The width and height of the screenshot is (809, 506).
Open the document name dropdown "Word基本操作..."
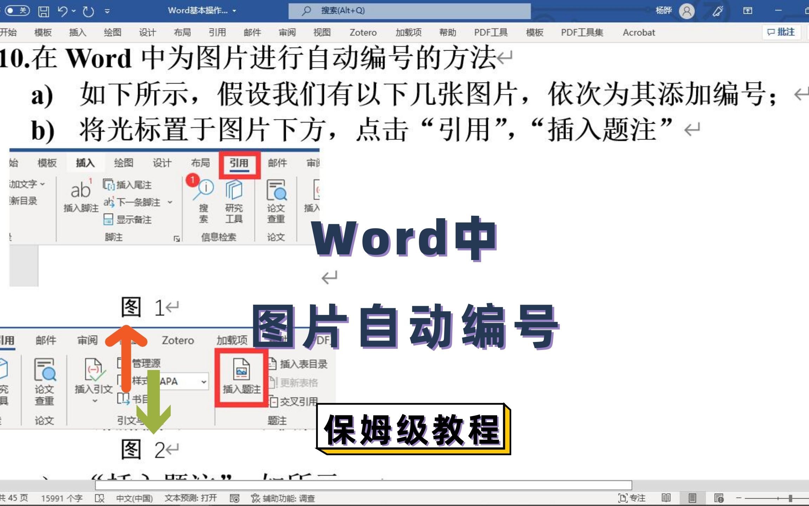202,11
